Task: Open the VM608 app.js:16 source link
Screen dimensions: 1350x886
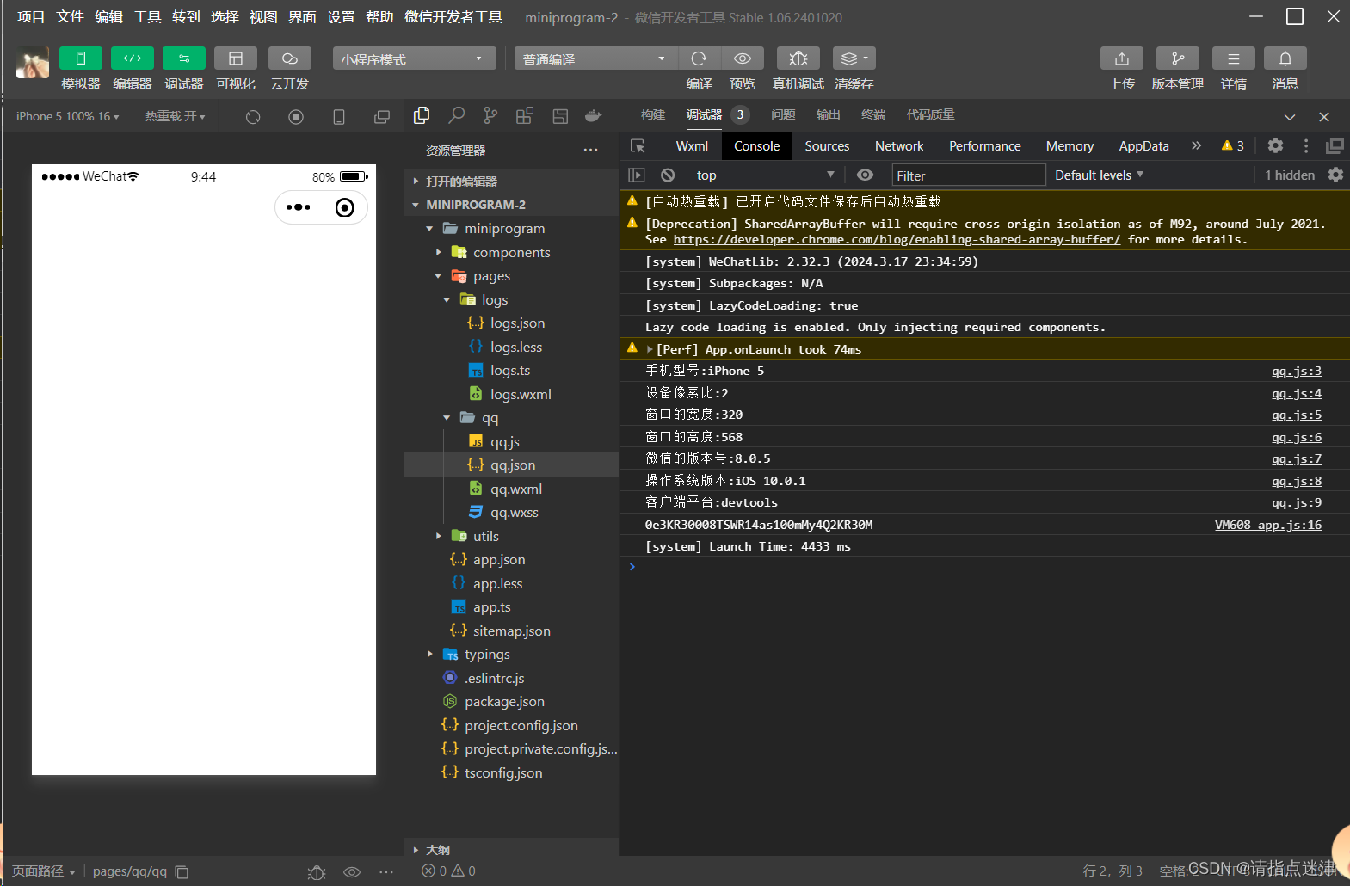Action: click(x=1268, y=525)
